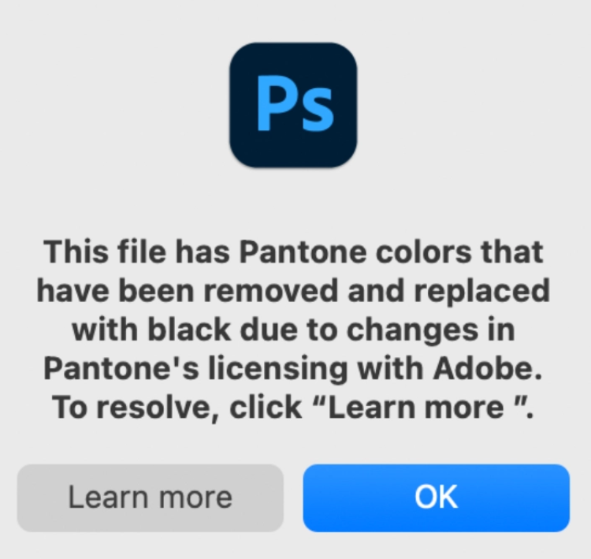Viewport: 591px width, 559px height.
Task: Click the rounded Ps application logo
Action: [x=293, y=105]
